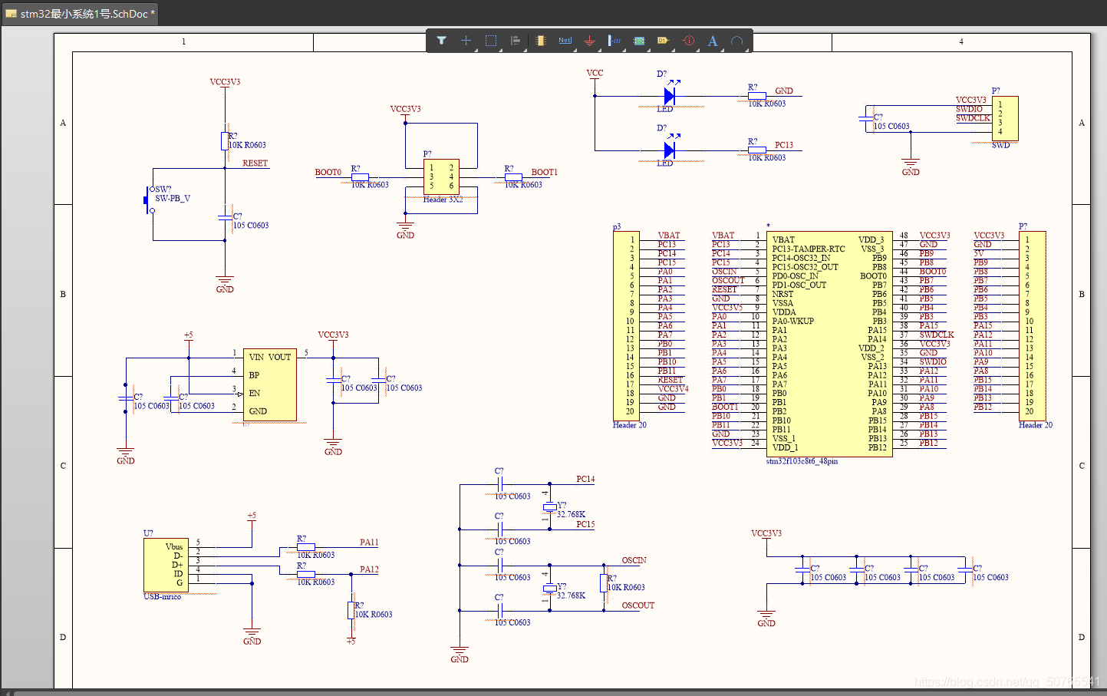This screenshot has height=696, width=1107.
Task: Select the Place Part chip icon
Action: point(541,41)
